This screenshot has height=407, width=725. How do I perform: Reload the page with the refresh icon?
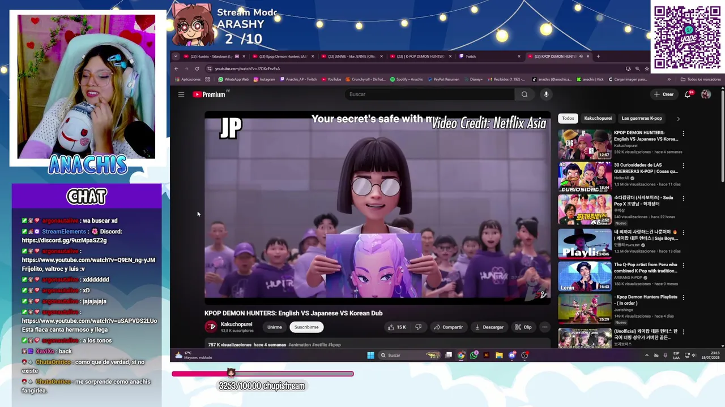(x=197, y=68)
